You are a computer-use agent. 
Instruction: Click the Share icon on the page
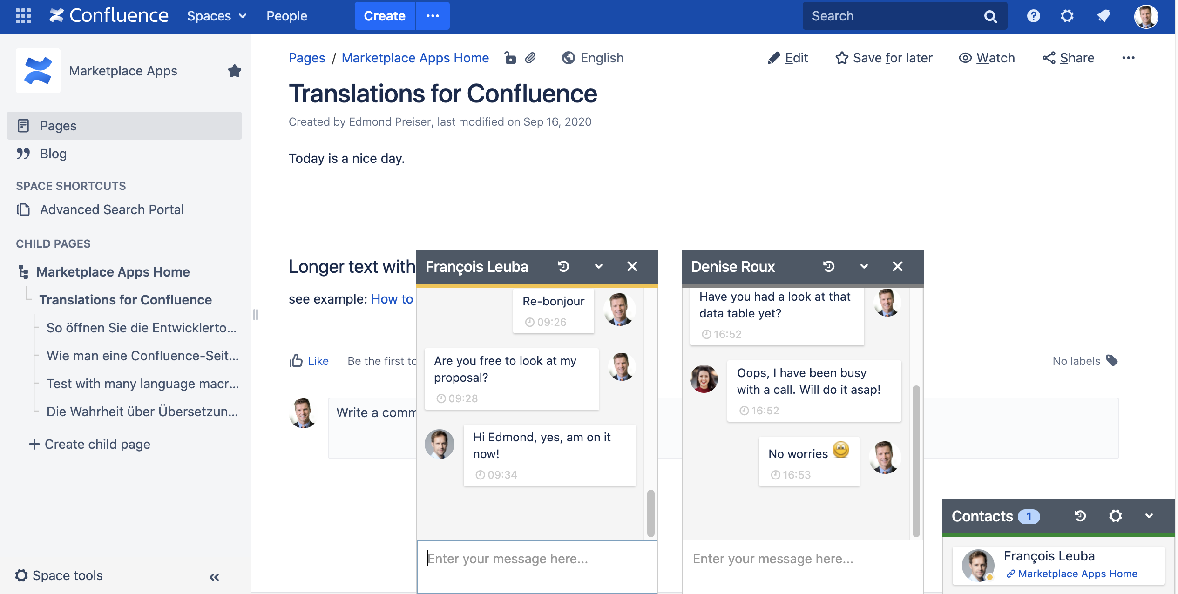[x=1049, y=58]
